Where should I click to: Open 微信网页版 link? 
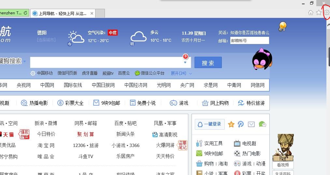(x=67, y=73)
